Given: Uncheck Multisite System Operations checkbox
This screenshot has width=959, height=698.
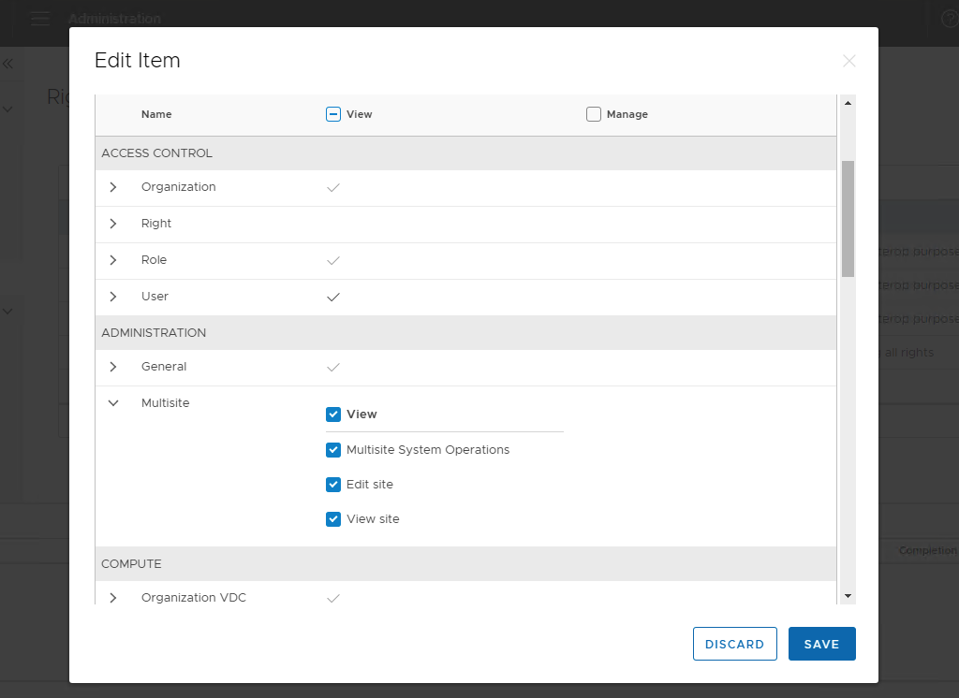Looking at the screenshot, I should pos(332,450).
